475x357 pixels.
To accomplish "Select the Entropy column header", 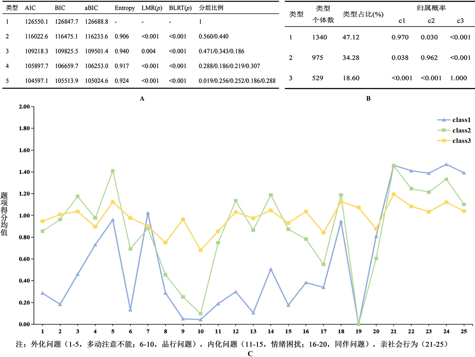I will (125, 8).
